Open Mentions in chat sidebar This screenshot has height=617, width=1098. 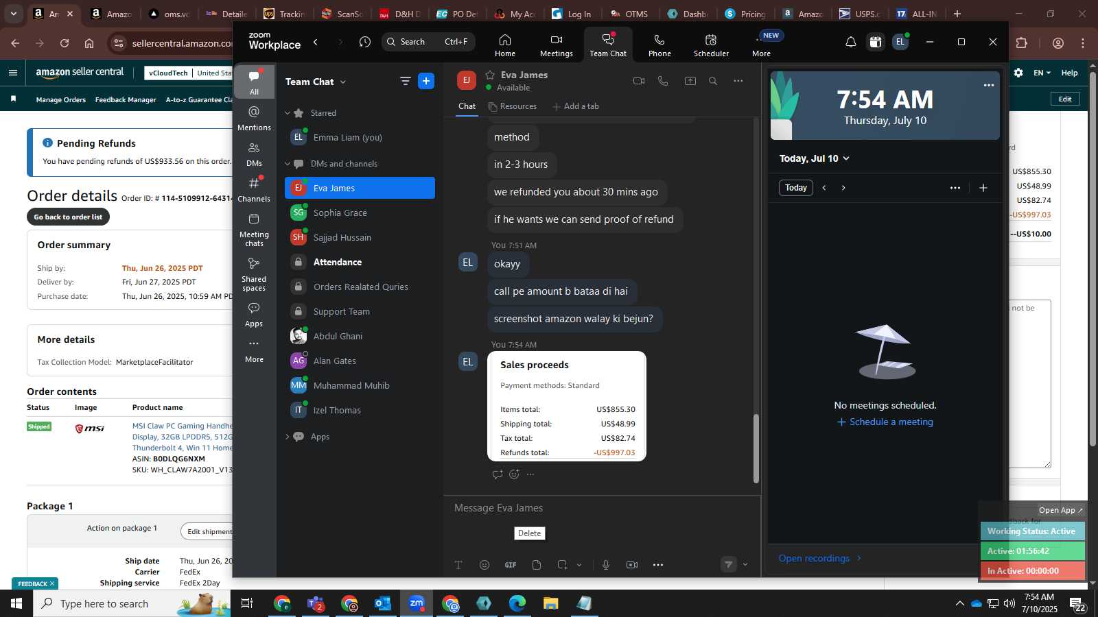point(254,118)
